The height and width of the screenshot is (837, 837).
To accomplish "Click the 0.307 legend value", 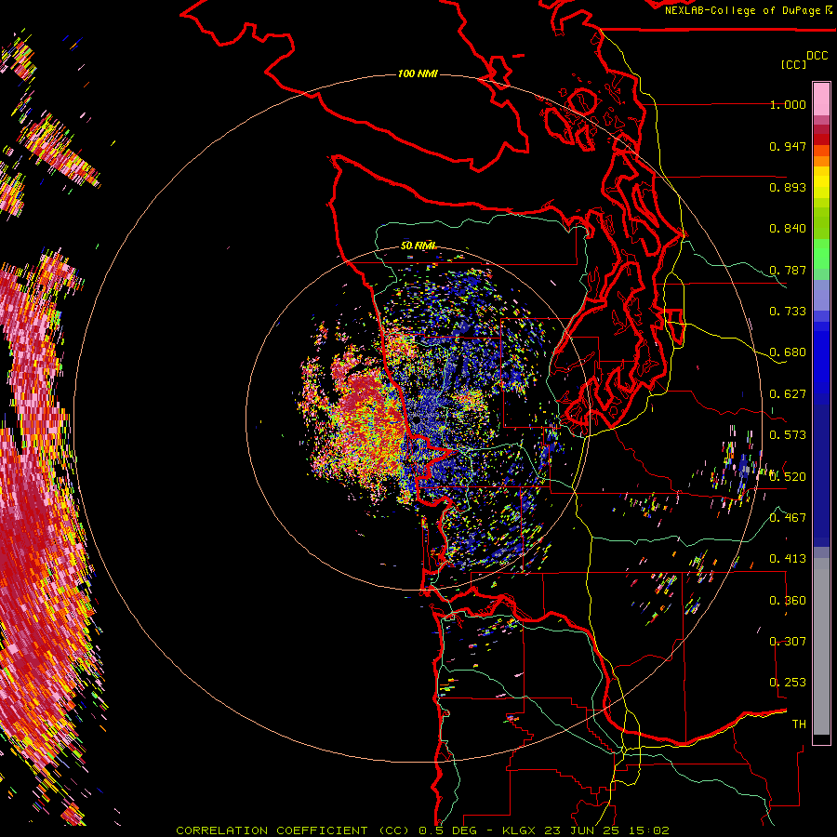I will coord(788,641).
